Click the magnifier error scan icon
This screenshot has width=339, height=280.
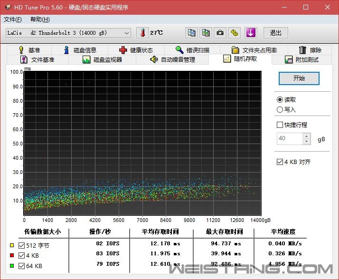tap(179, 50)
